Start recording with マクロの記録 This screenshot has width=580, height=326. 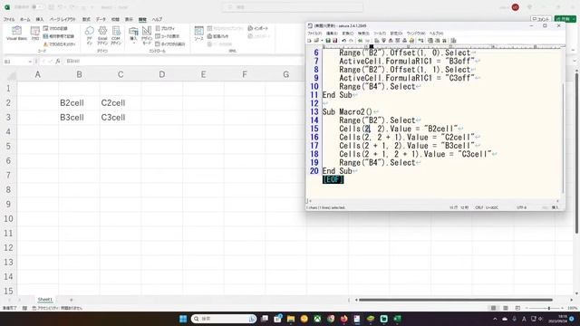click(55, 28)
